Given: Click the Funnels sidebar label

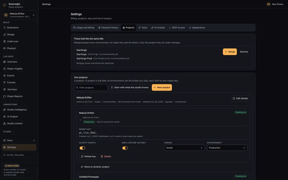Looking at the screenshot, I should click(11, 83).
